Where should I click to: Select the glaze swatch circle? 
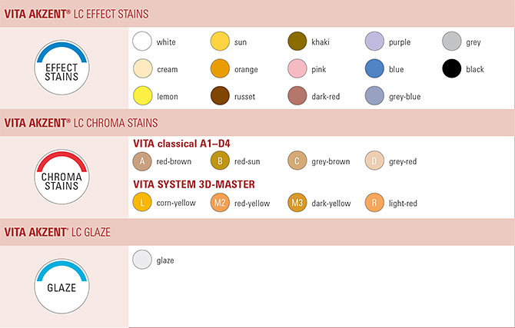coord(142,260)
